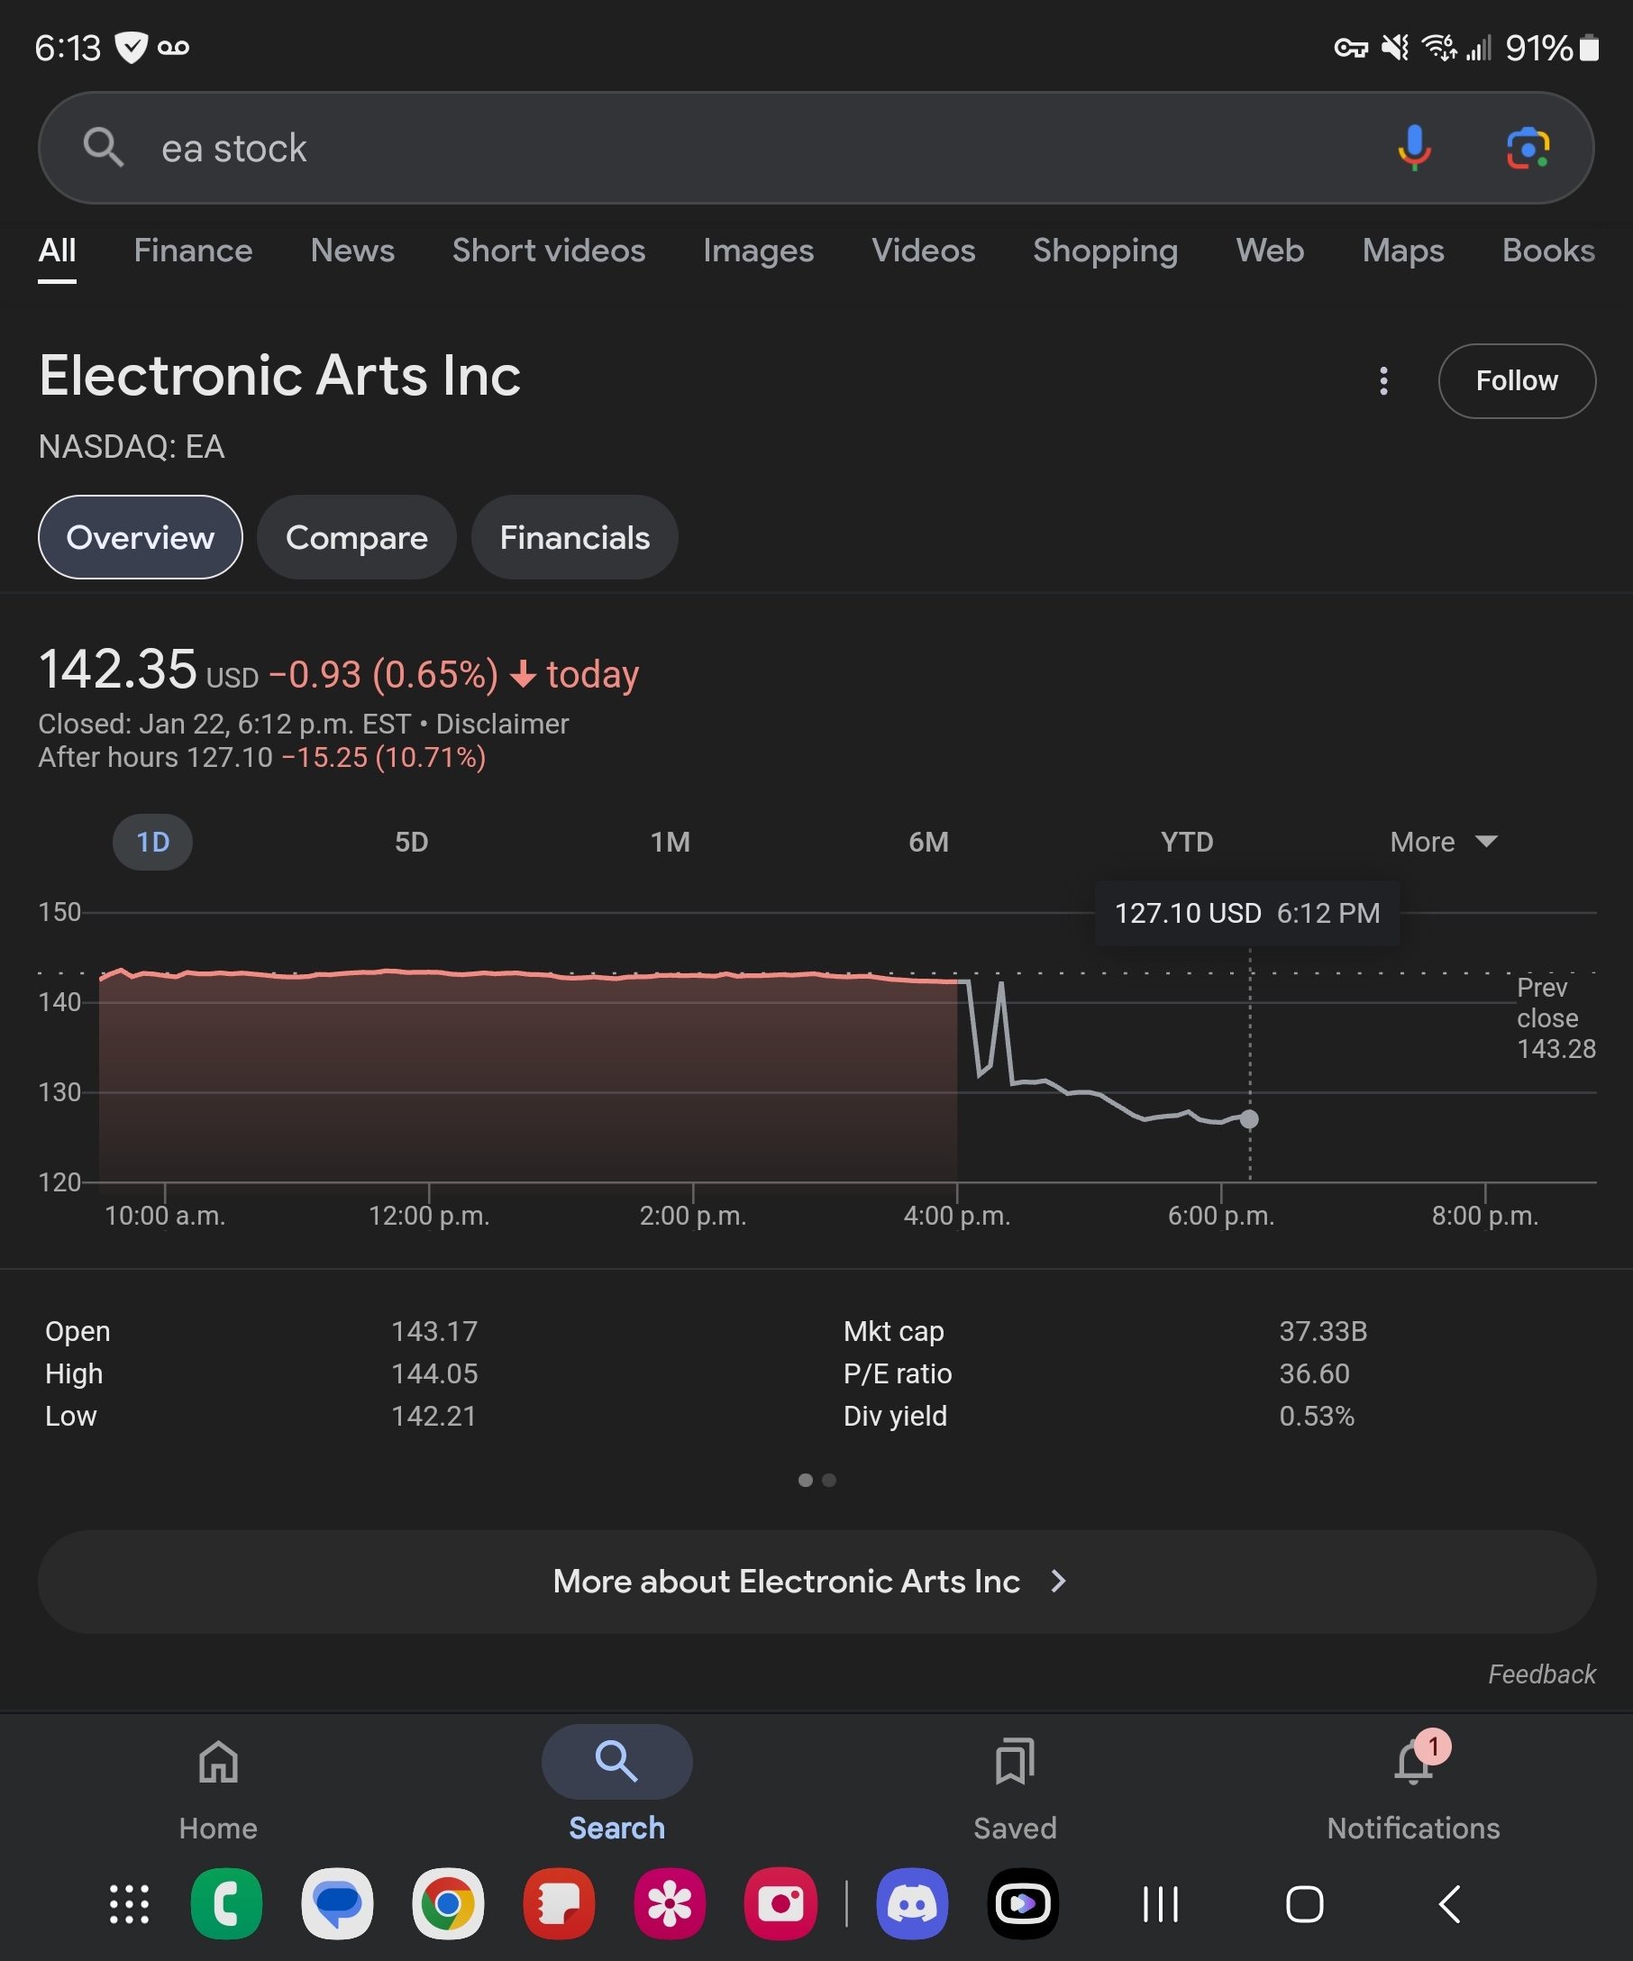Follow Electronic Arts Inc stock
Screen dimensions: 1633x1961
pyautogui.click(x=1518, y=381)
